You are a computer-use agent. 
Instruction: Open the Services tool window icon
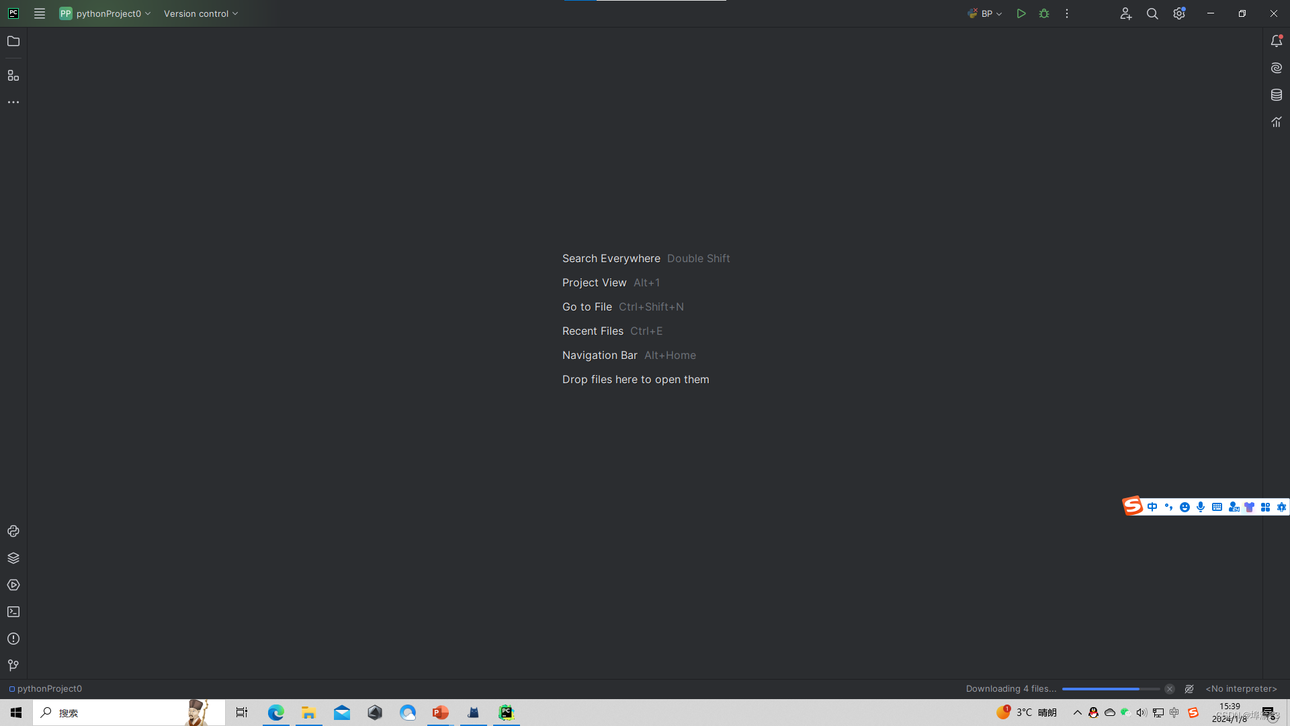(x=13, y=585)
